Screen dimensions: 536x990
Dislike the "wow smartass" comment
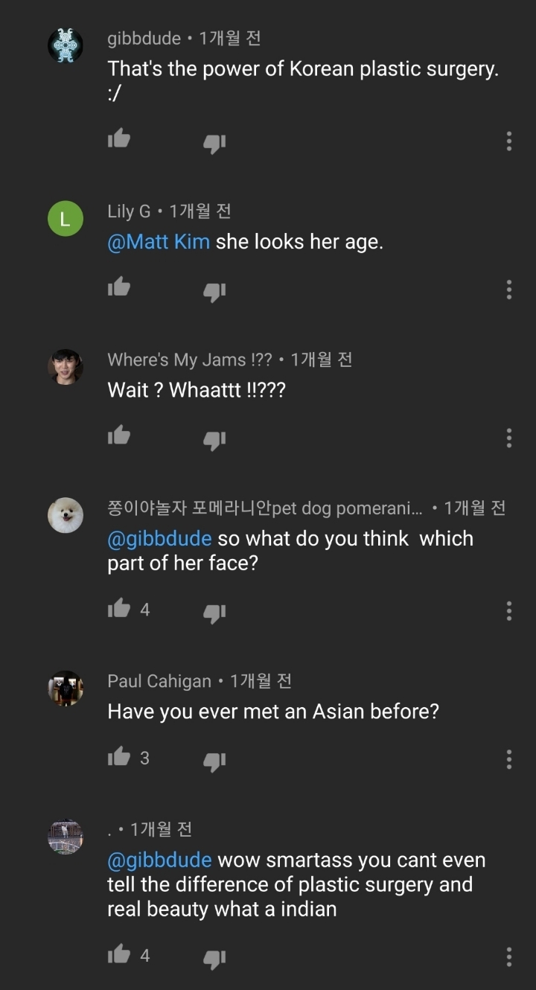[214, 957]
